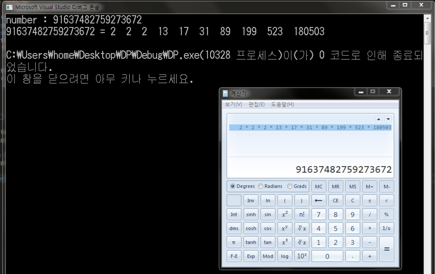Click the plus + key
The width and height of the screenshot is (435, 274).
click(370, 256)
